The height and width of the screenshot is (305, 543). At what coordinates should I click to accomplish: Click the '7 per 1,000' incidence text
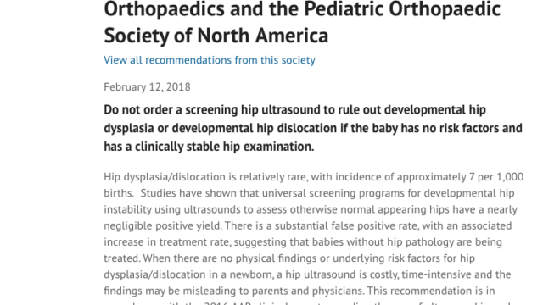coord(496,177)
